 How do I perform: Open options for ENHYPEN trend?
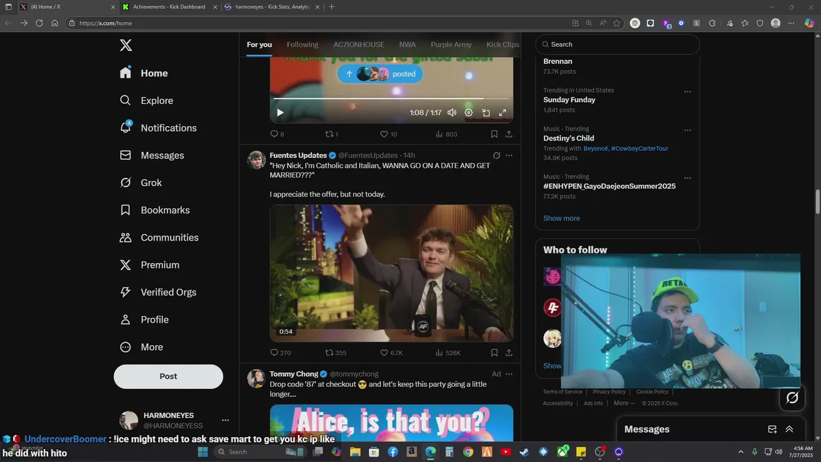coord(688,178)
